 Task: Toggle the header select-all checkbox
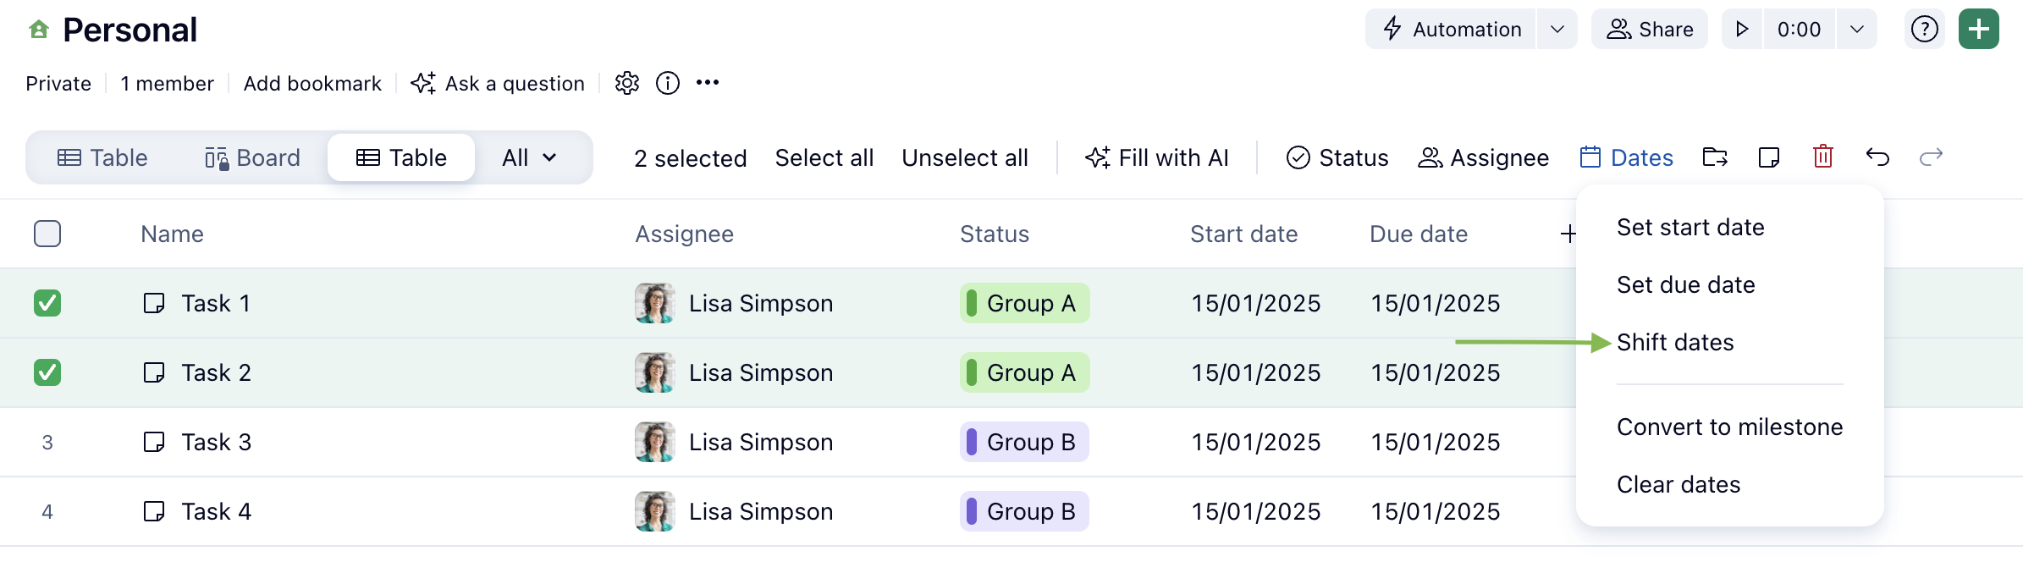coord(47,234)
